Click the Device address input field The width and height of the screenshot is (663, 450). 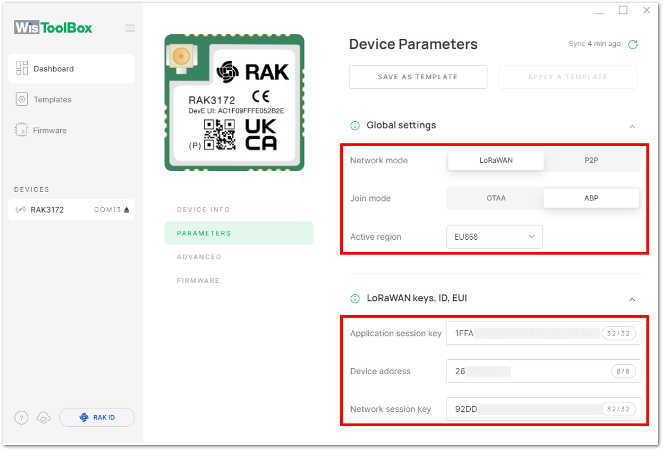543,371
